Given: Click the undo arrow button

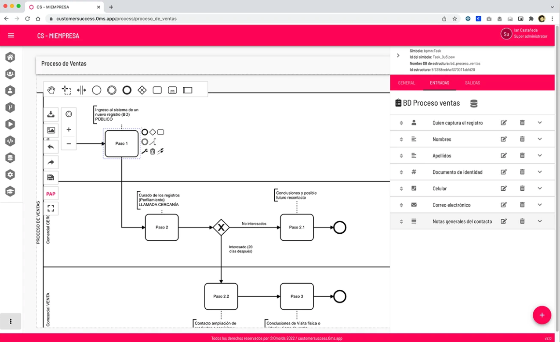Looking at the screenshot, I should click(x=51, y=146).
